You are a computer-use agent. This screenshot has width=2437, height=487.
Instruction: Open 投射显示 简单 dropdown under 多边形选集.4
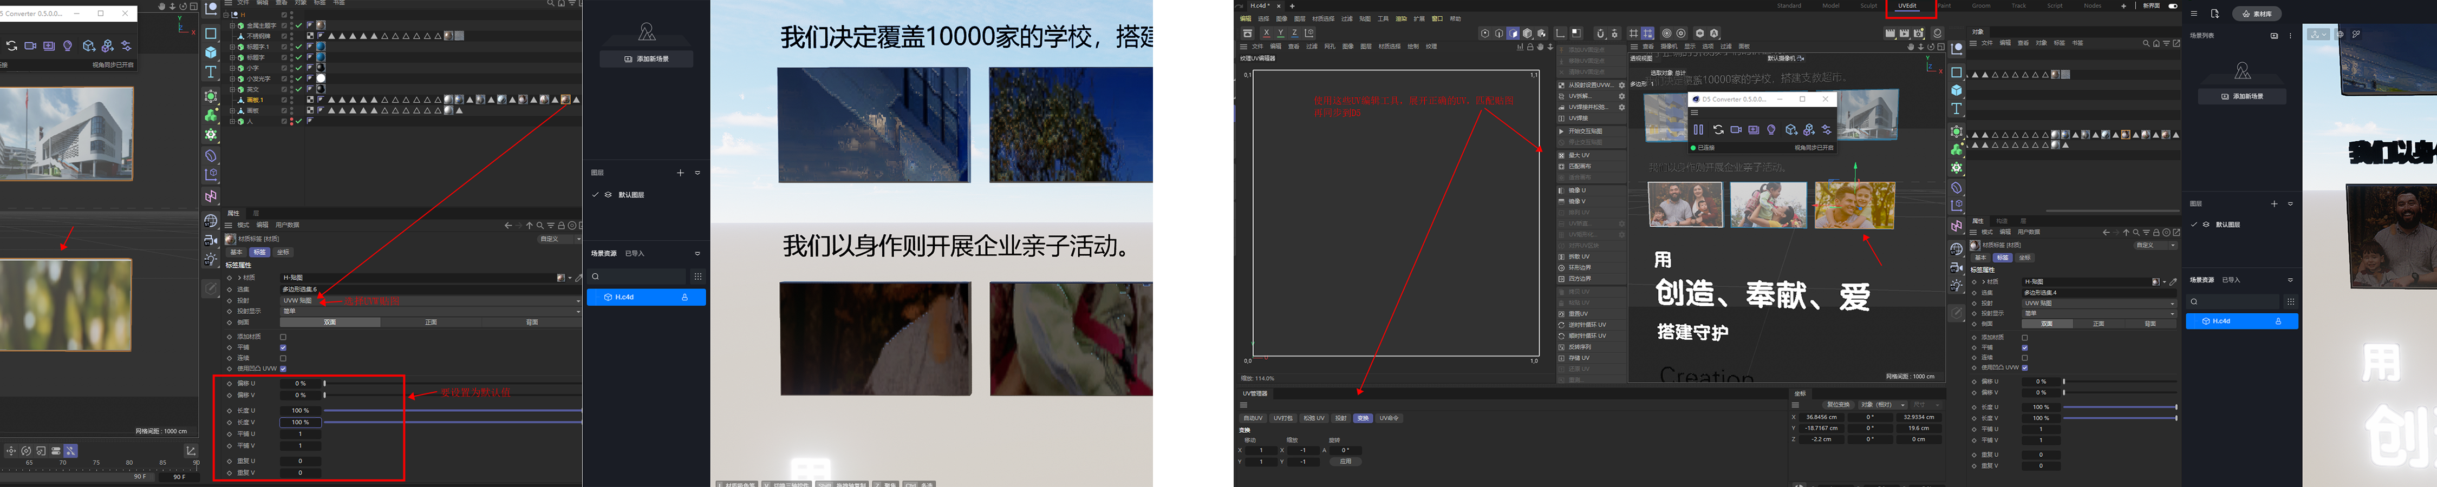click(2099, 313)
